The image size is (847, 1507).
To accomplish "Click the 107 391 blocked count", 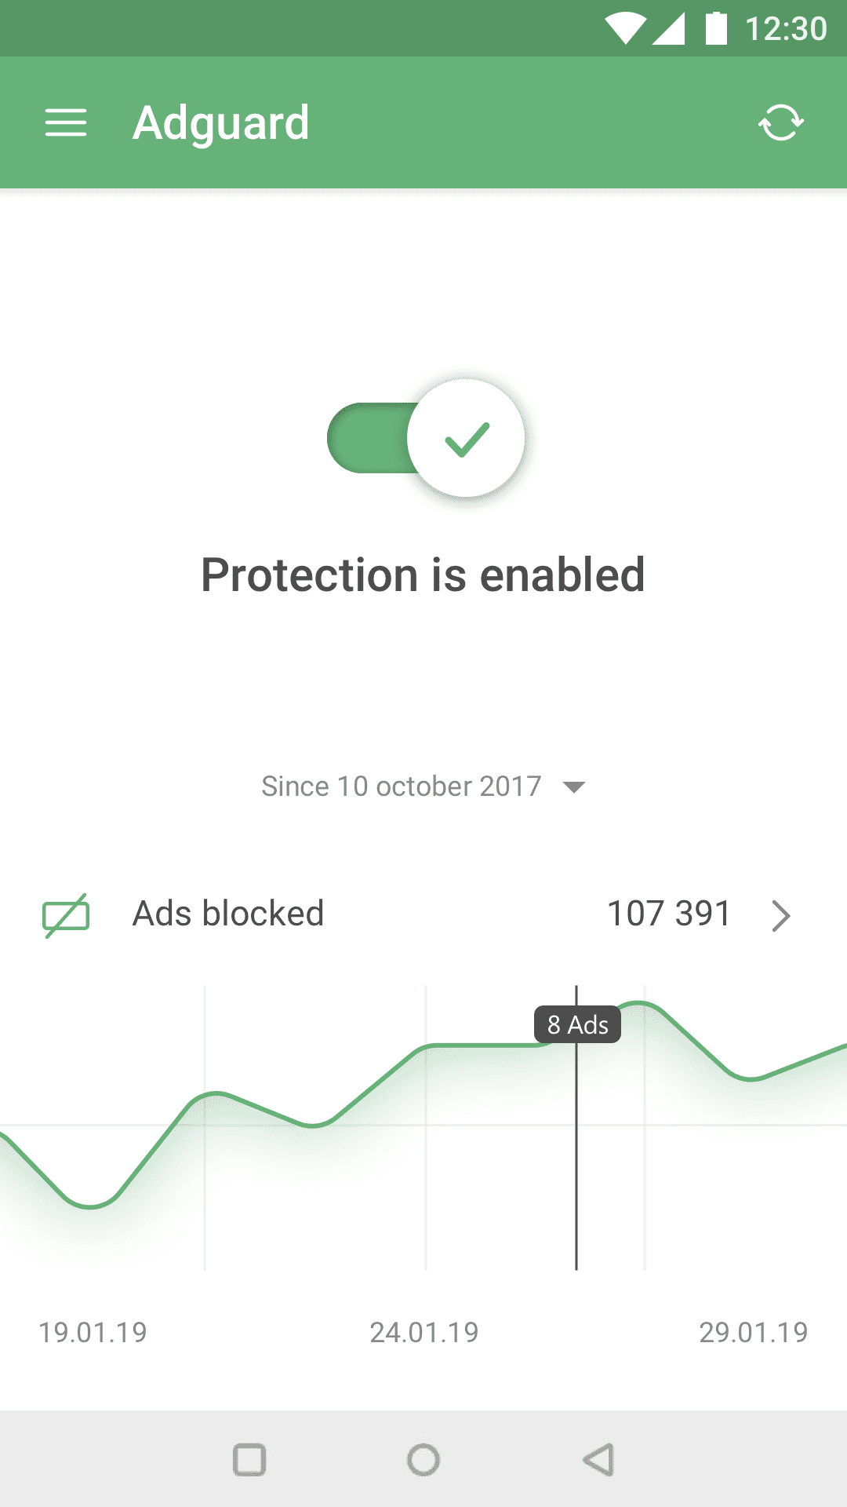I will point(669,914).
